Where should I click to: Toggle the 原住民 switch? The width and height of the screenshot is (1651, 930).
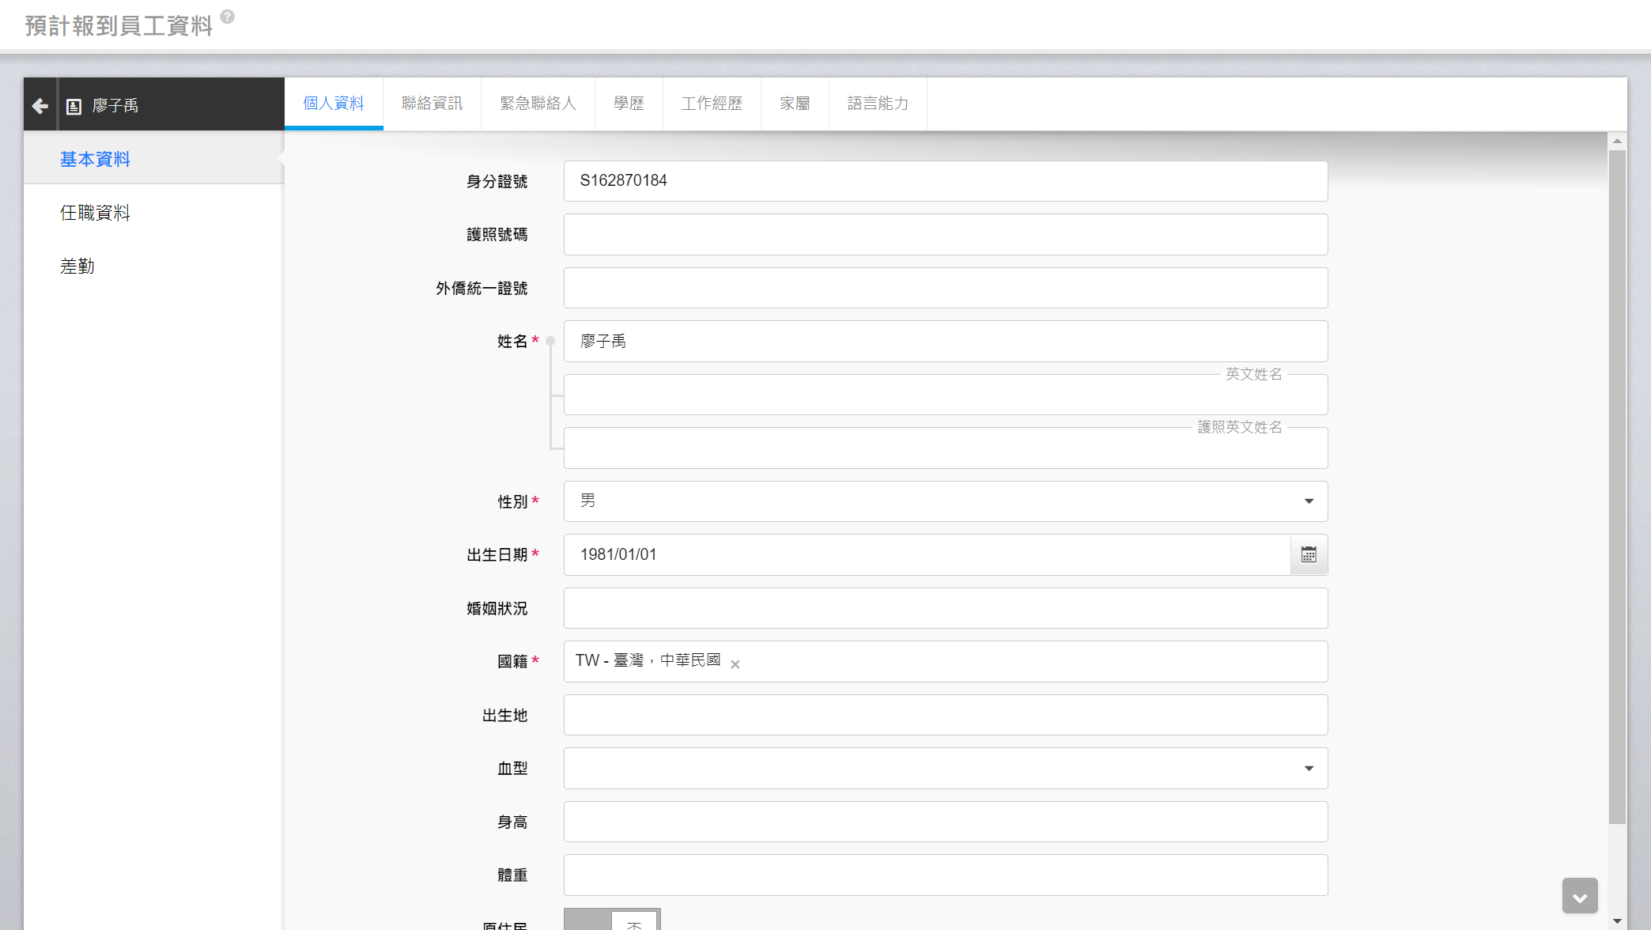tap(611, 921)
